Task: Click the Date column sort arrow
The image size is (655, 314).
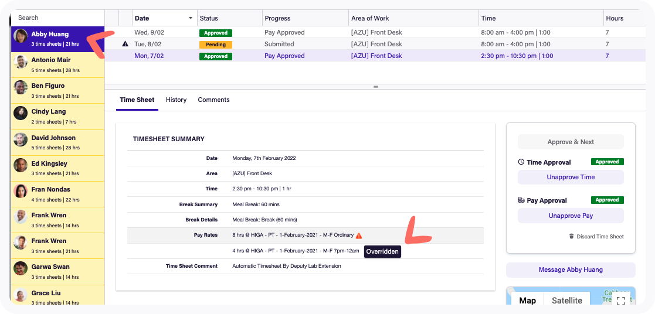Action: coord(191,18)
